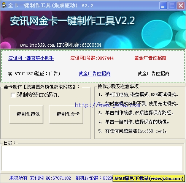Click QQ:67071182 (验证：广告) text
Viewport: 186px width, 183px height.
(x=34, y=74)
